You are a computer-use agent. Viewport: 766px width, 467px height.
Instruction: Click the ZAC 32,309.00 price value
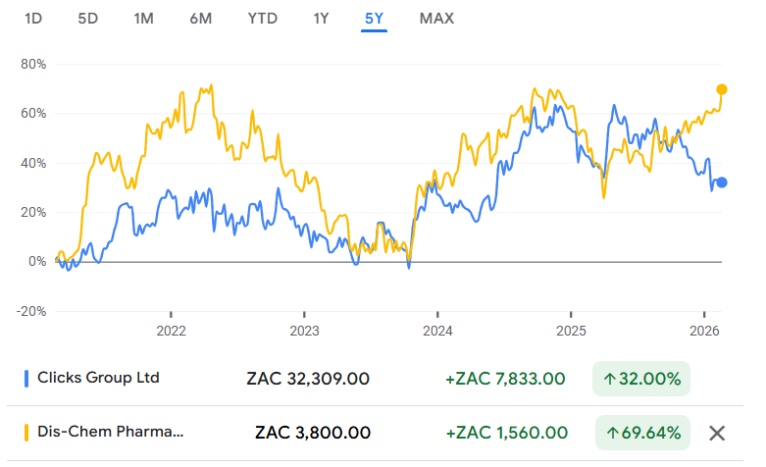coord(311,379)
